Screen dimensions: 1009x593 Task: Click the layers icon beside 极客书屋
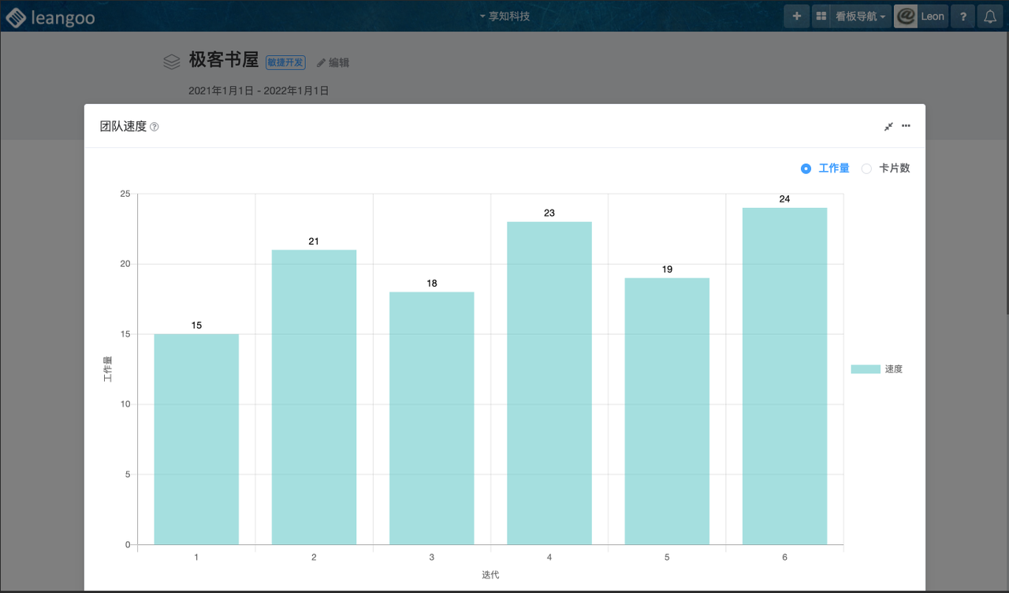172,61
